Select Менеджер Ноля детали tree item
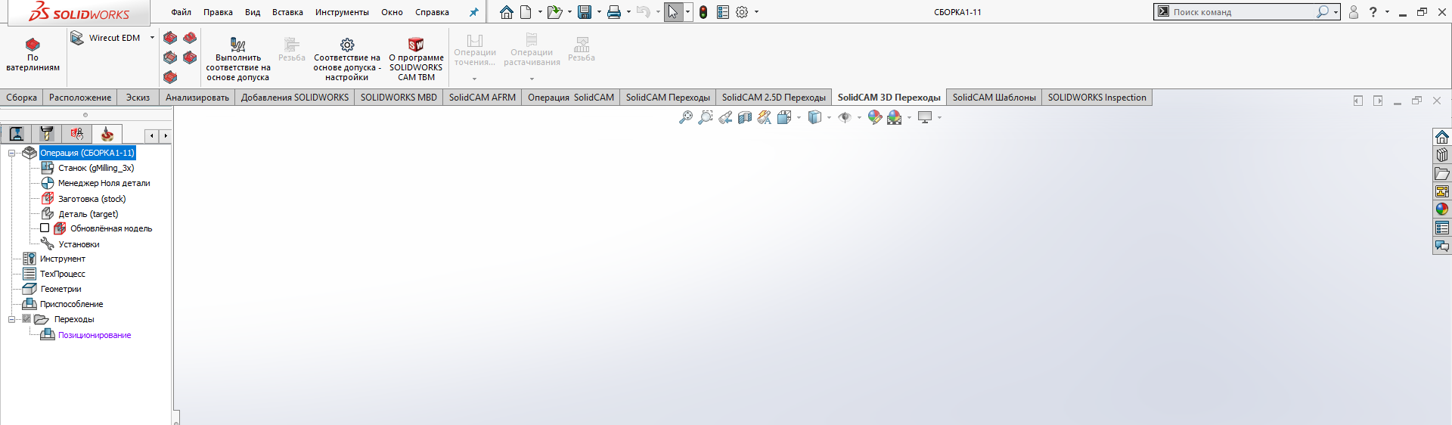Viewport: 1452px width, 425px height. click(104, 183)
